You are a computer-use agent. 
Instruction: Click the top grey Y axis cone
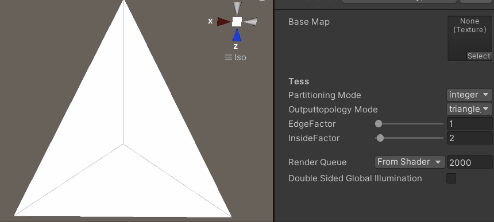point(237,9)
